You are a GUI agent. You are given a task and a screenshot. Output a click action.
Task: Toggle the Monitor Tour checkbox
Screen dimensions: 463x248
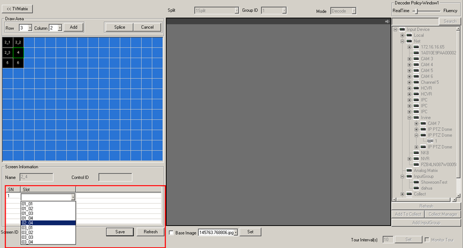(x=427, y=240)
